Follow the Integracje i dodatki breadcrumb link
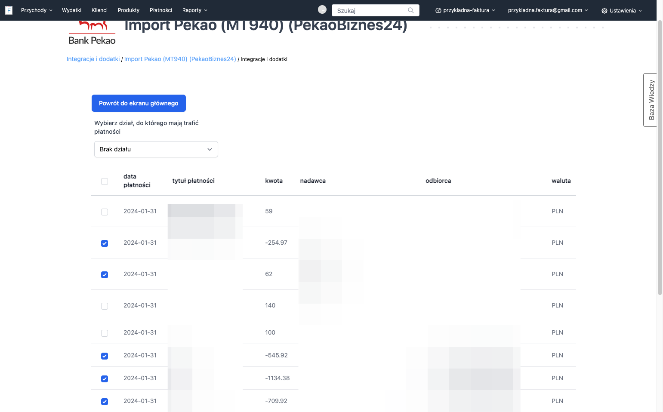Viewport: 663px width, 412px height. 93,59
